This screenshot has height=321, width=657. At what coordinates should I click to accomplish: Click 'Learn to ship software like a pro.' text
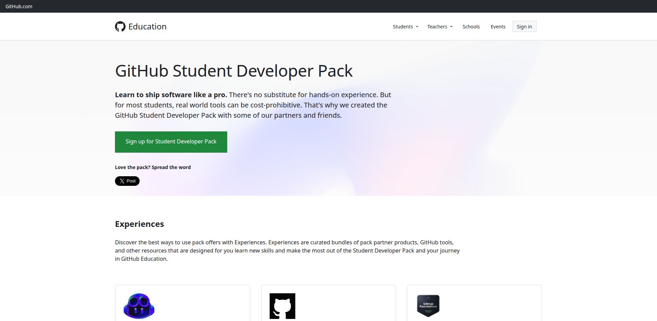[171, 95]
